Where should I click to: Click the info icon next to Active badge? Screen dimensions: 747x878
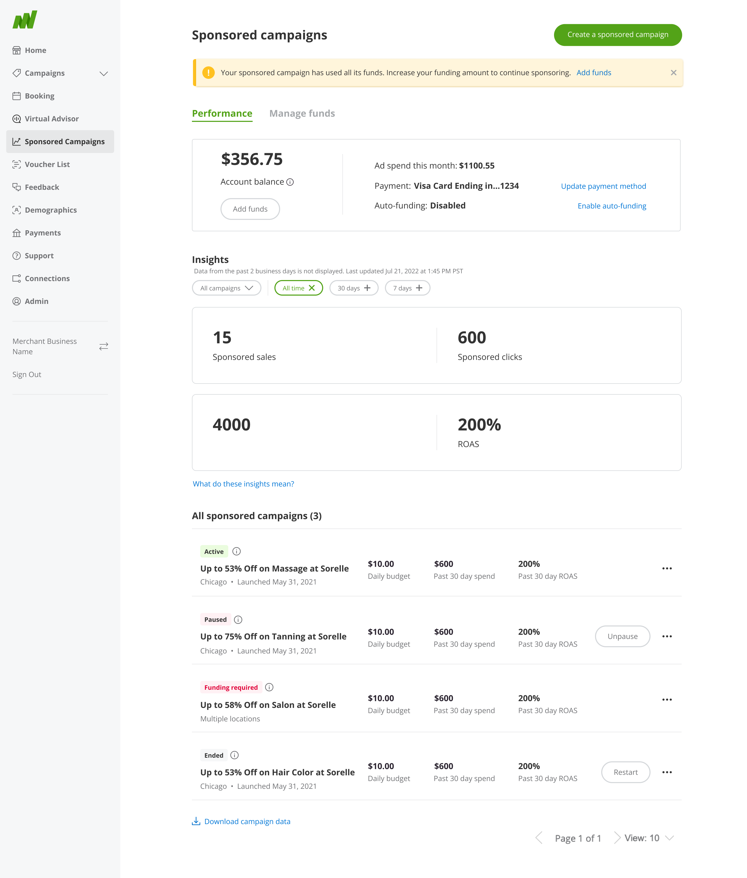coord(237,551)
